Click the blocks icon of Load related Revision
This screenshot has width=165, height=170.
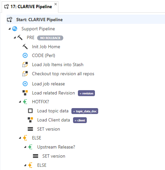[25, 93]
